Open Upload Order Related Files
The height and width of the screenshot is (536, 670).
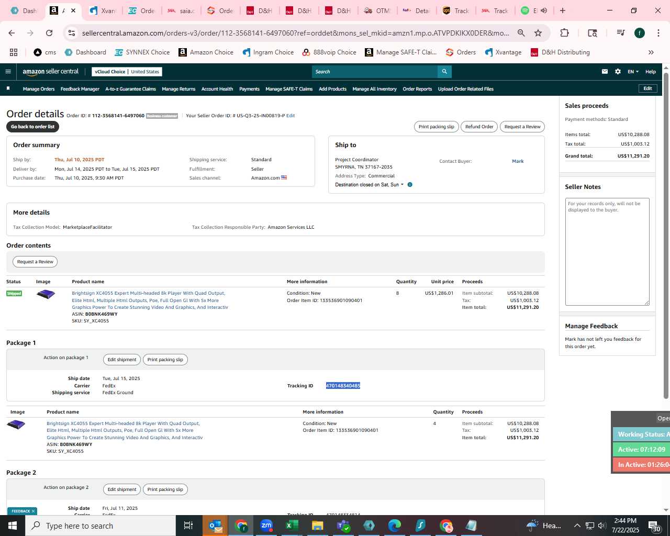[x=466, y=89]
